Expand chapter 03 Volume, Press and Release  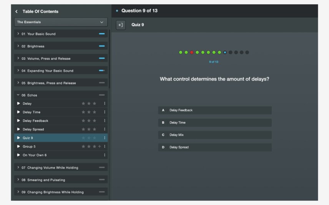(18, 58)
